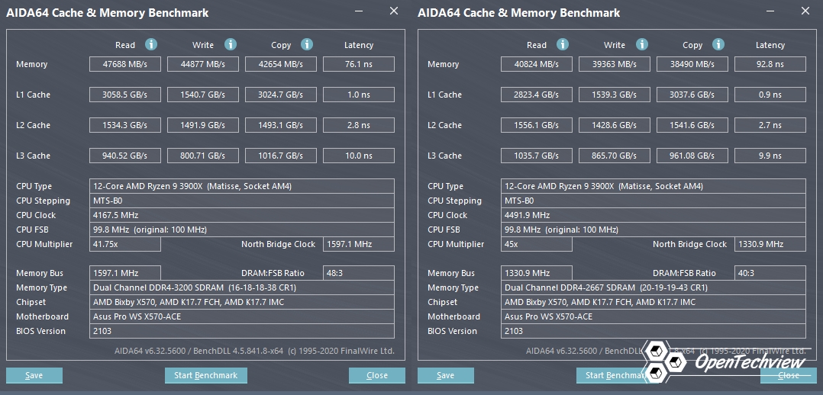Image resolution: width=823 pixels, height=395 pixels.
Task: Click the Read info icon in right window
Action: [563, 44]
